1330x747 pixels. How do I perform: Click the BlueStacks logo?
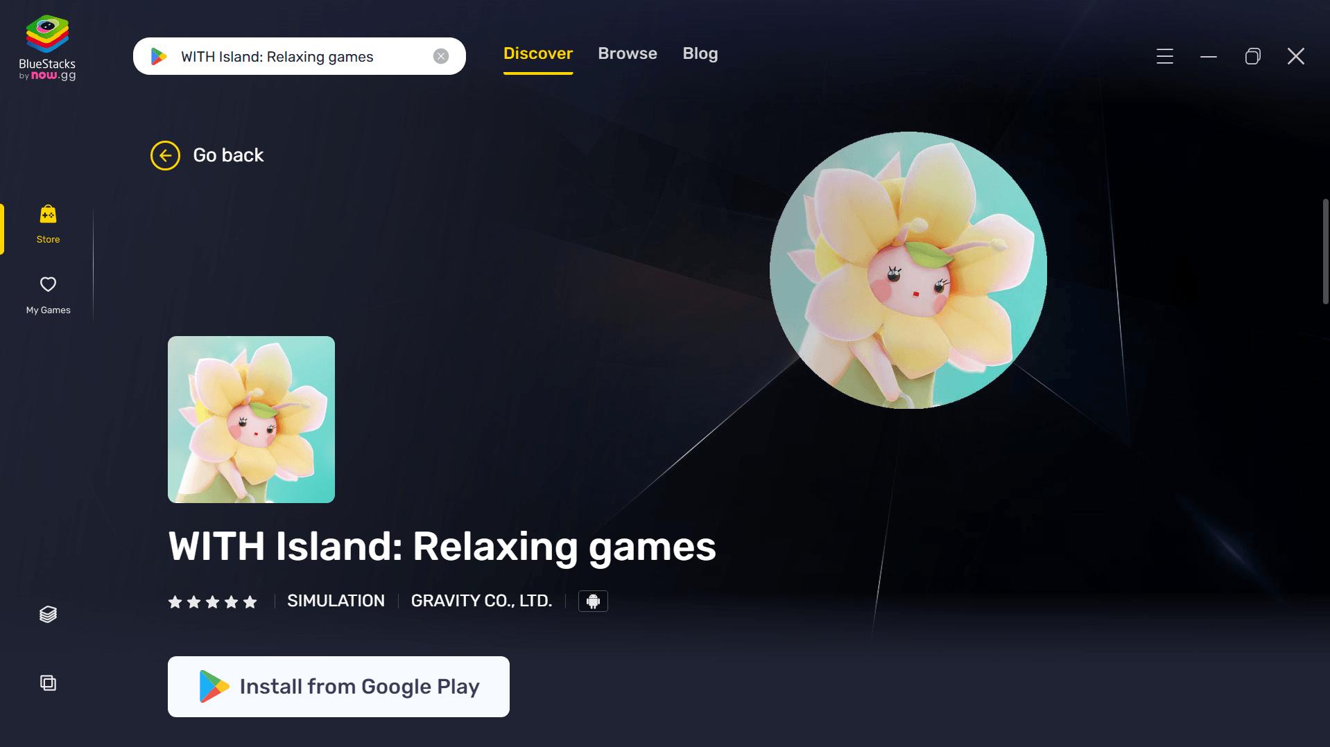(x=47, y=47)
